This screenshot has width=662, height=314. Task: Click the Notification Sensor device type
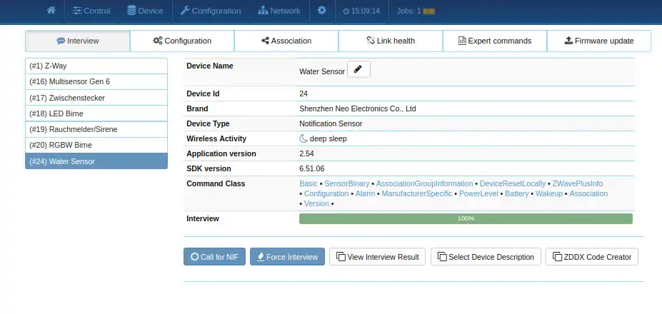click(x=331, y=123)
